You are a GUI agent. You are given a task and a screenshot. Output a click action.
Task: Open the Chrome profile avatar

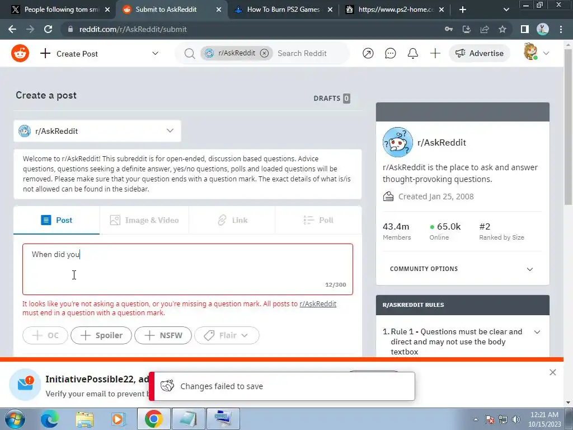[543, 29]
